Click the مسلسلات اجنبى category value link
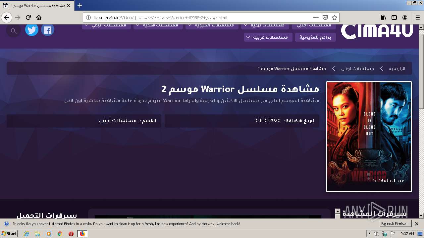 (118, 121)
